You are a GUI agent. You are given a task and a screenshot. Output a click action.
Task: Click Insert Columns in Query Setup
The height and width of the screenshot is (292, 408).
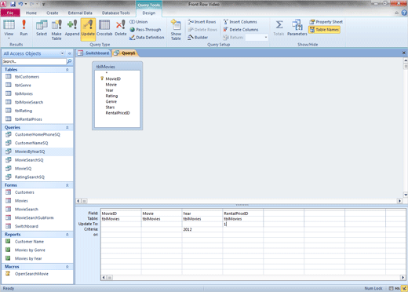240,22
